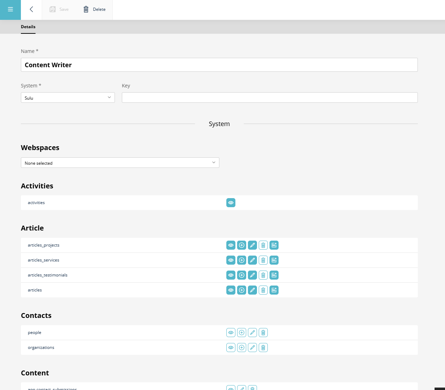Toggle view permission for articles_projects
The width and height of the screenshot is (445, 390).
231,245
